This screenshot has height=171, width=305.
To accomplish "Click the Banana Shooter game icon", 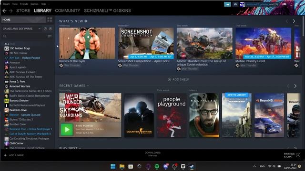I will (6, 101).
